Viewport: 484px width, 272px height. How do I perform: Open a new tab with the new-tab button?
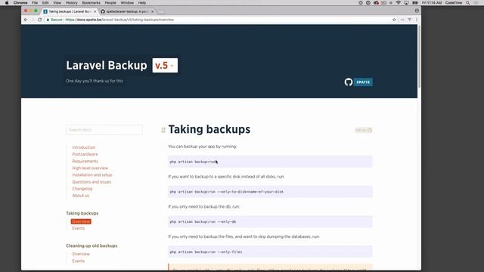click(x=160, y=12)
